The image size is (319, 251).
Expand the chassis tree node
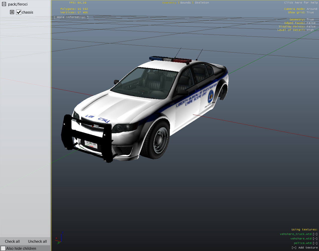point(12,12)
